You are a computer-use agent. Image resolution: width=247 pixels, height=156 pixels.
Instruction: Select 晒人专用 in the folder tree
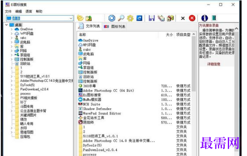click(27, 124)
